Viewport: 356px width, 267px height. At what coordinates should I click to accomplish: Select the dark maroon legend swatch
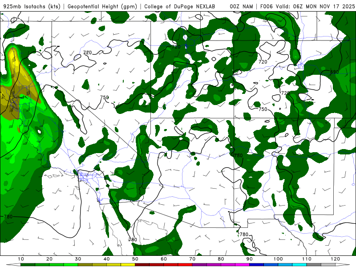tap(142, 265)
